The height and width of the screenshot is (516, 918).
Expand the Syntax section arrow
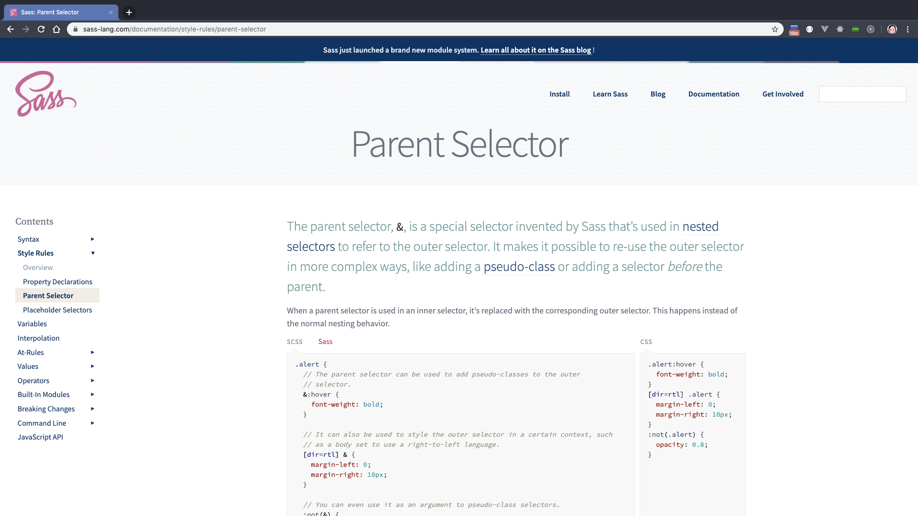pos(93,239)
